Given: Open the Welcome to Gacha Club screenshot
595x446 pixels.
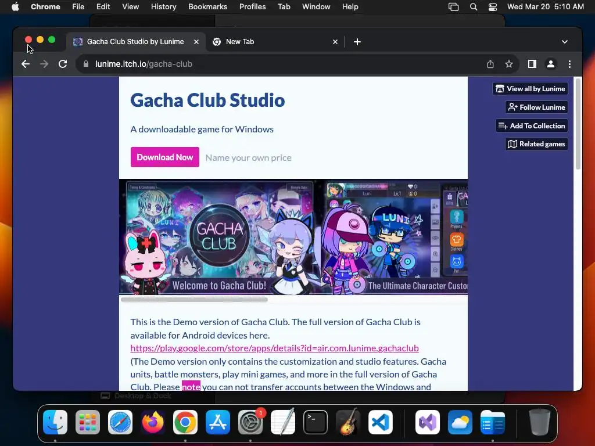Looking at the screenshot, I should click(x=220, y=237).
